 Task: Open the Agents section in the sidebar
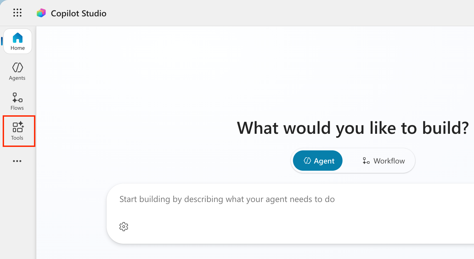click(x=17, y=71)
